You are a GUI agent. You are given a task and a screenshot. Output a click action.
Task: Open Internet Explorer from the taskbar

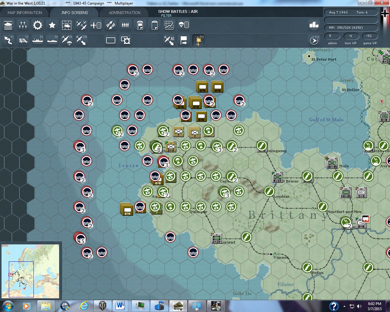tap(83, 306)
